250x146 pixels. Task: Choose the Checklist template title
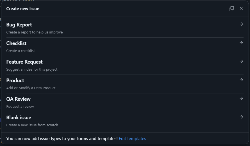[16, 43]
